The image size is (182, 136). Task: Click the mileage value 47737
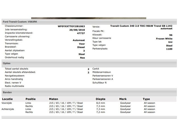click(x=81, y=33)
